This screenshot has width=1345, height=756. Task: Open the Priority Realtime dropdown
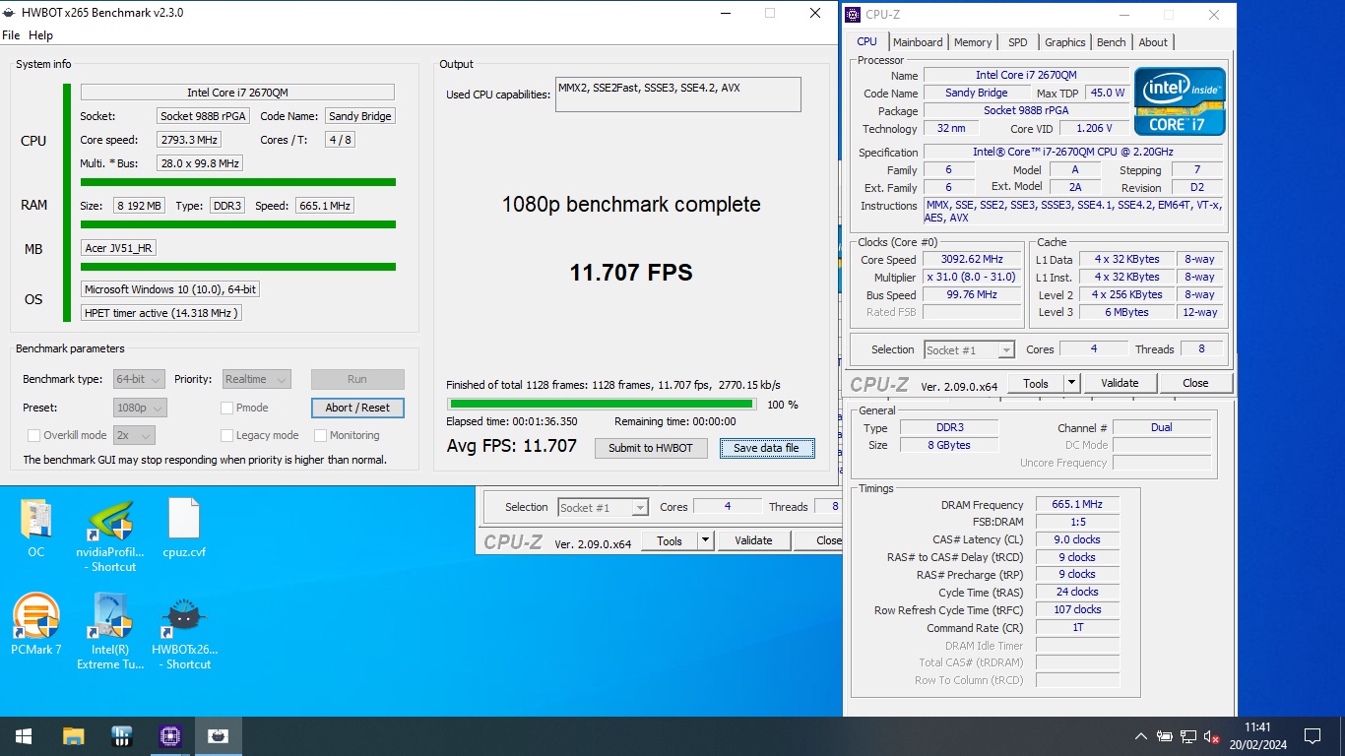coord(256,379)
